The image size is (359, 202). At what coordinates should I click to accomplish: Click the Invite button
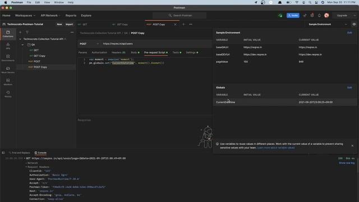click(x=293, y=15)
